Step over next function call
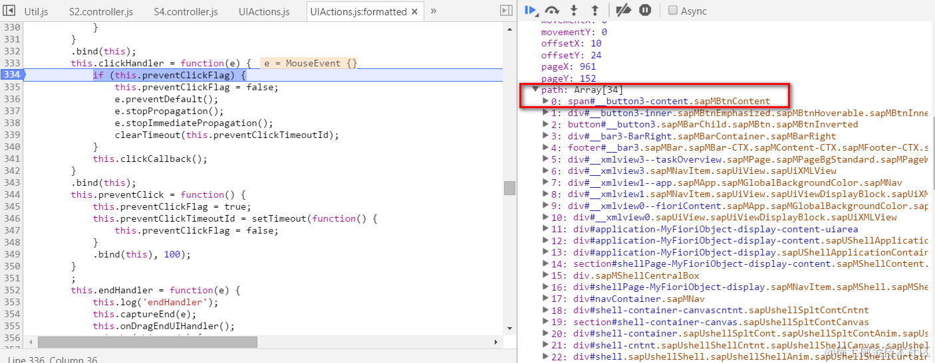The image size is (935, 363). click(552, 11)
